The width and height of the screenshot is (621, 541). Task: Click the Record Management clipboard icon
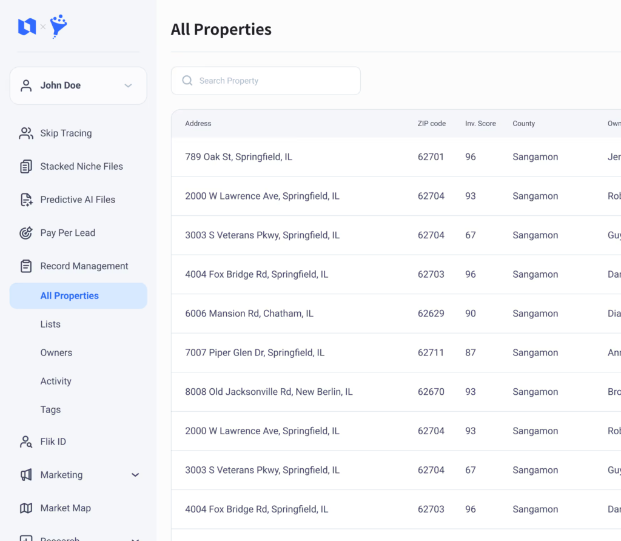click(x=26, y=266)
